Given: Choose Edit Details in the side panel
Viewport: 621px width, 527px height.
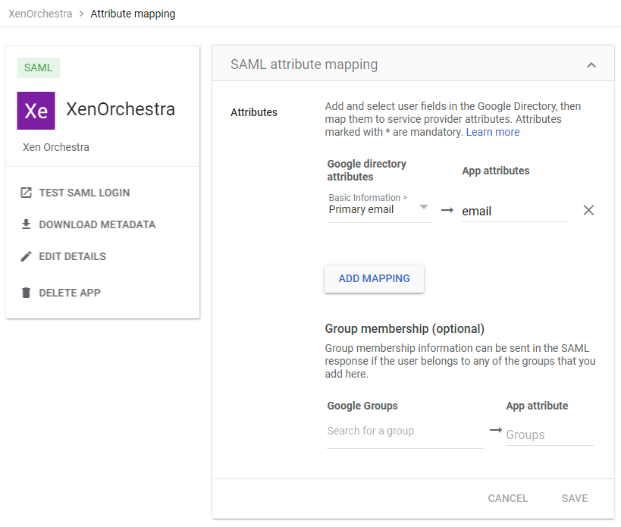Looking at the screenshot, I should [x=72, y=256].
